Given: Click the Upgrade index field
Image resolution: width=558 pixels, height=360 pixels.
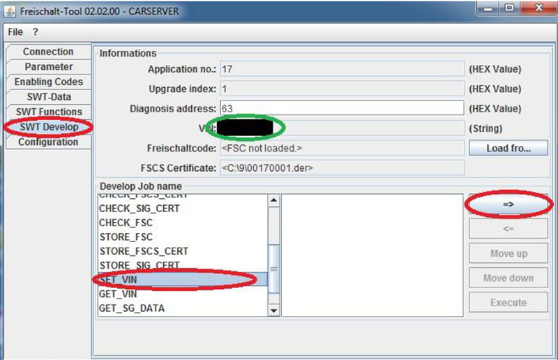Looking at the screenshot, I should [x=342, y=89].
